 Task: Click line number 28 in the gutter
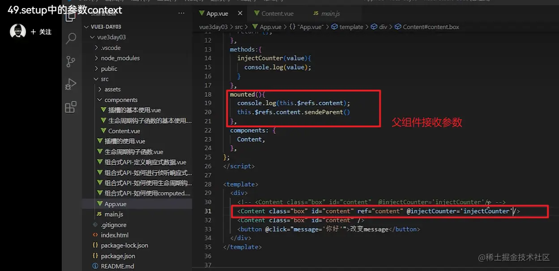[208, 184]
